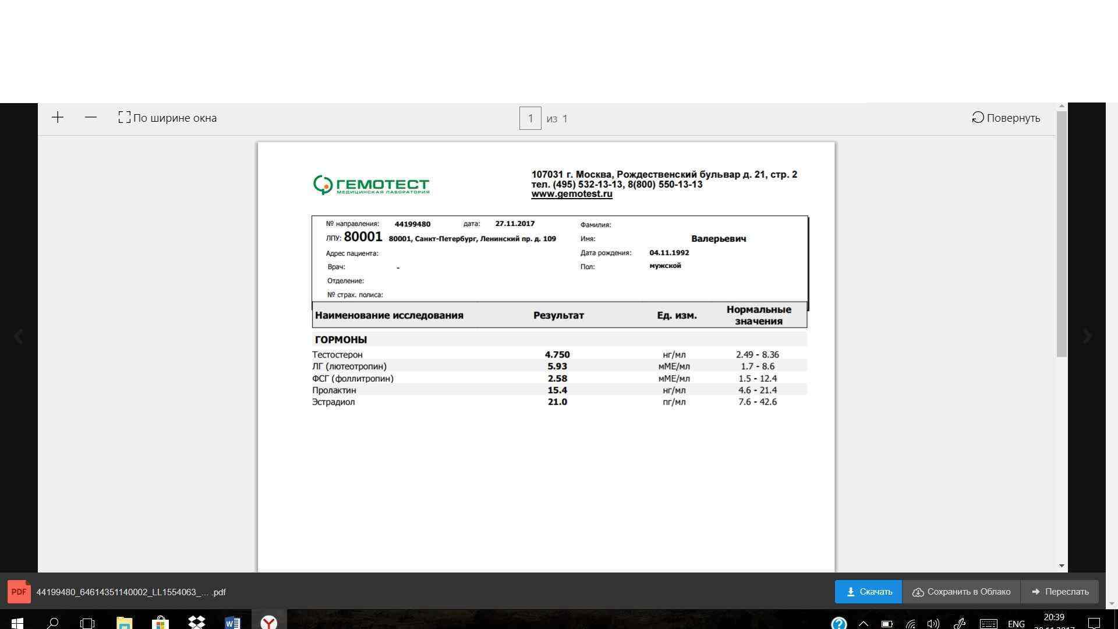This screenshot has height=629, width=1118.
Task: Save the file to Облако
Action: coord(961,592)
